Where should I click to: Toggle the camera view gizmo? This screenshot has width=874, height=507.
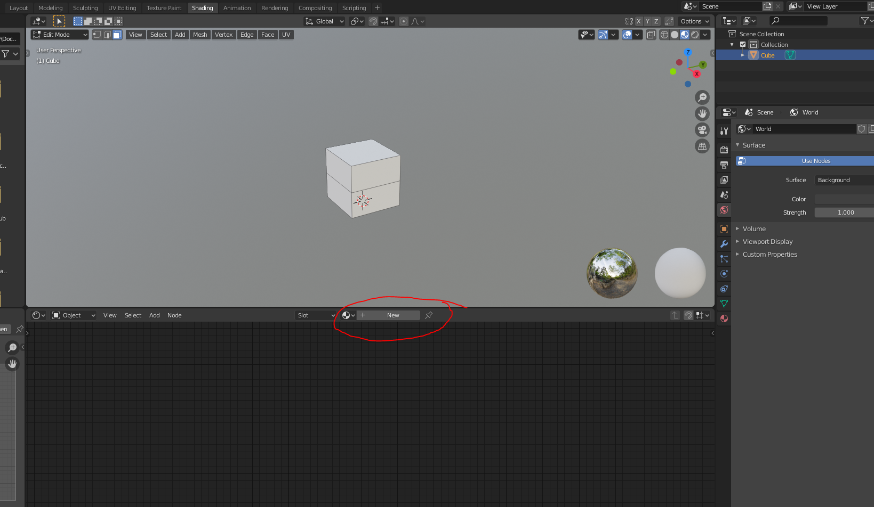tap(702, 130)
